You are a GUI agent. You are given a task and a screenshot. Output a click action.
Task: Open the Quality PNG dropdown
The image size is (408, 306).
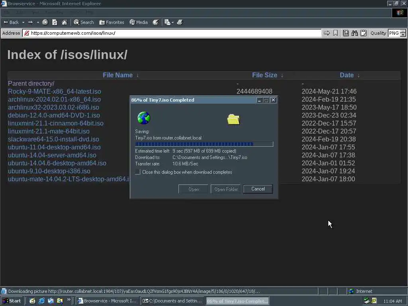pyautogui.click(x=397, y=33)
